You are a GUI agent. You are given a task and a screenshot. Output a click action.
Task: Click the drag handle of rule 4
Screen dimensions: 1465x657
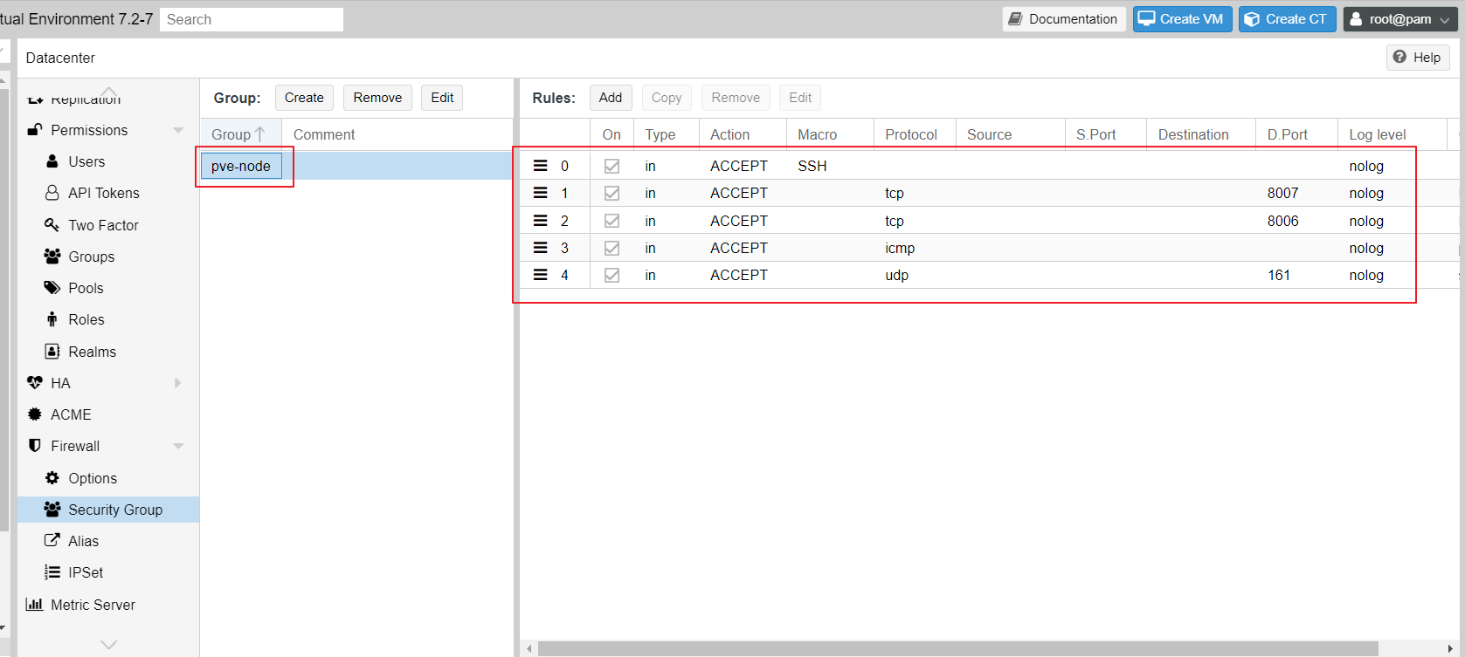point(541,275)
